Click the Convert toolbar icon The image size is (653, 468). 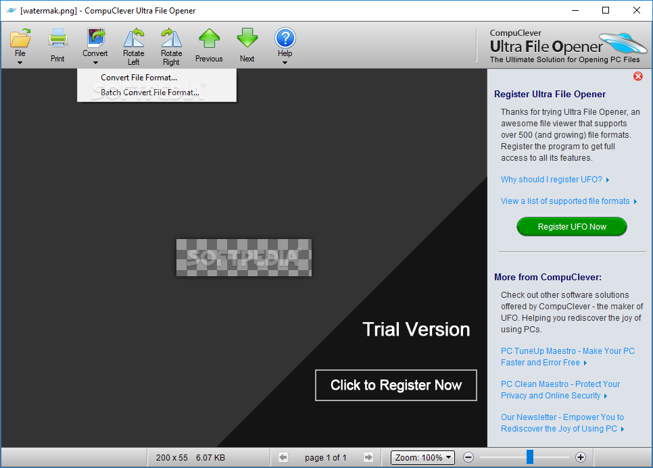coord(96,38)
